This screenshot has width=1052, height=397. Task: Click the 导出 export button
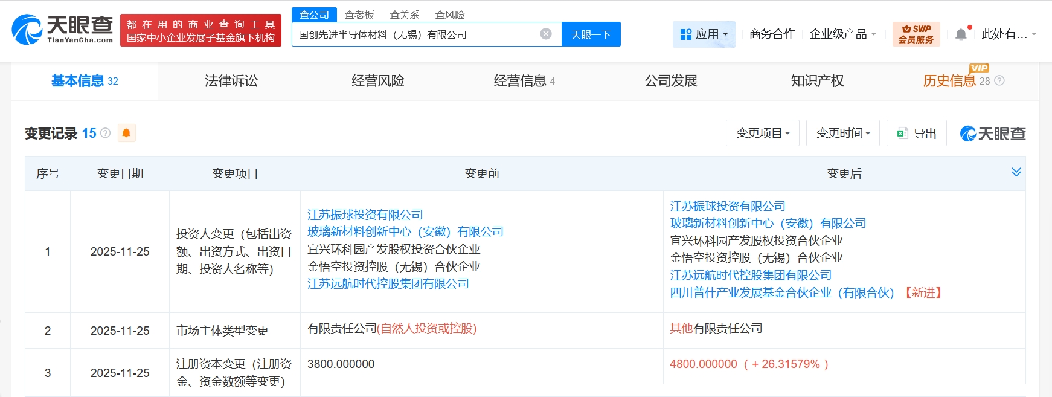tap(916, 133)
